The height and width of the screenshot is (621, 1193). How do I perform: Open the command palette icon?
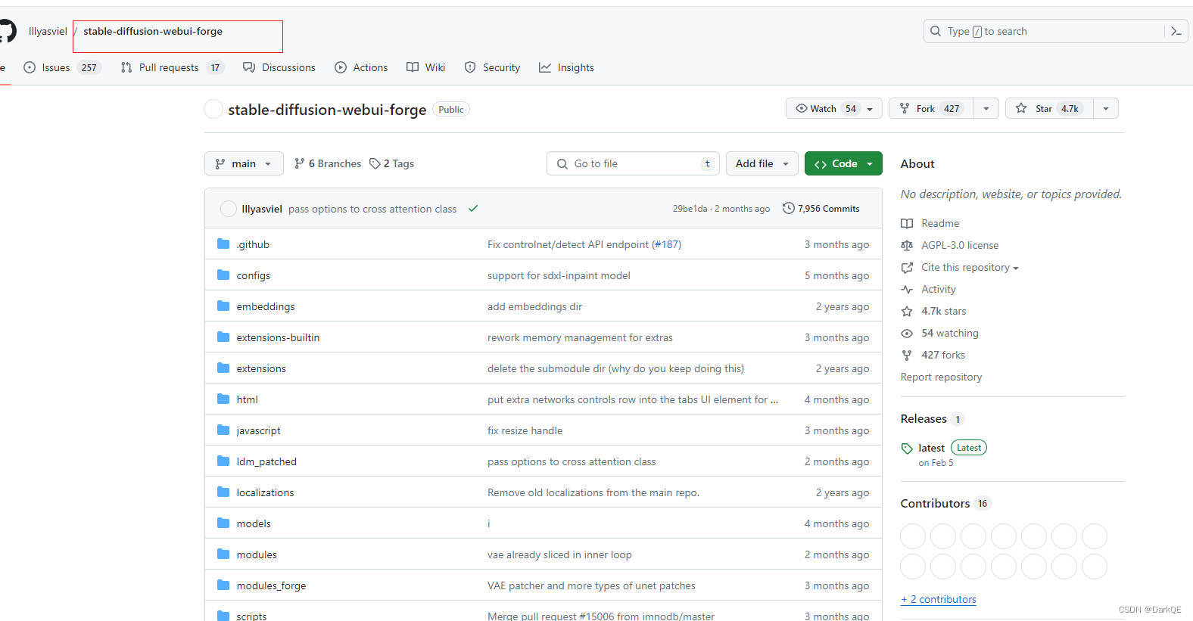[1176, 31]
